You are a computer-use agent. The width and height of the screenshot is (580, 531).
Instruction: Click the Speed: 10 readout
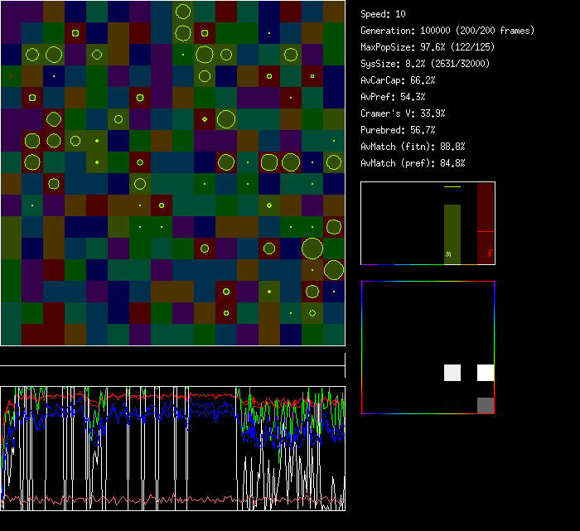[383, 14]
